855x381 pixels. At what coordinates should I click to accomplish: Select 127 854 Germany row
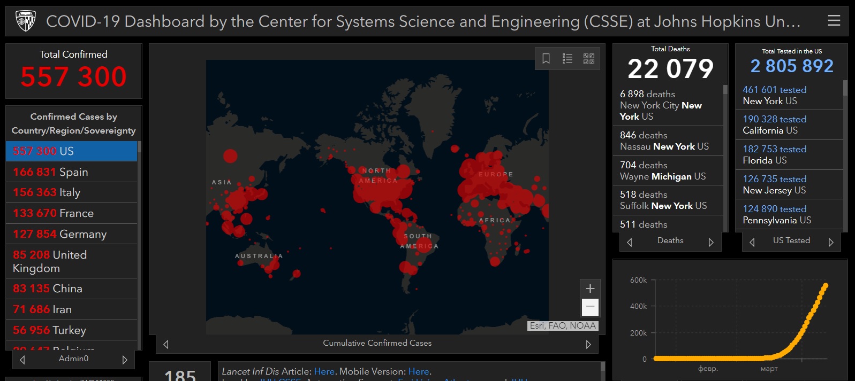(x=71, y=234)
